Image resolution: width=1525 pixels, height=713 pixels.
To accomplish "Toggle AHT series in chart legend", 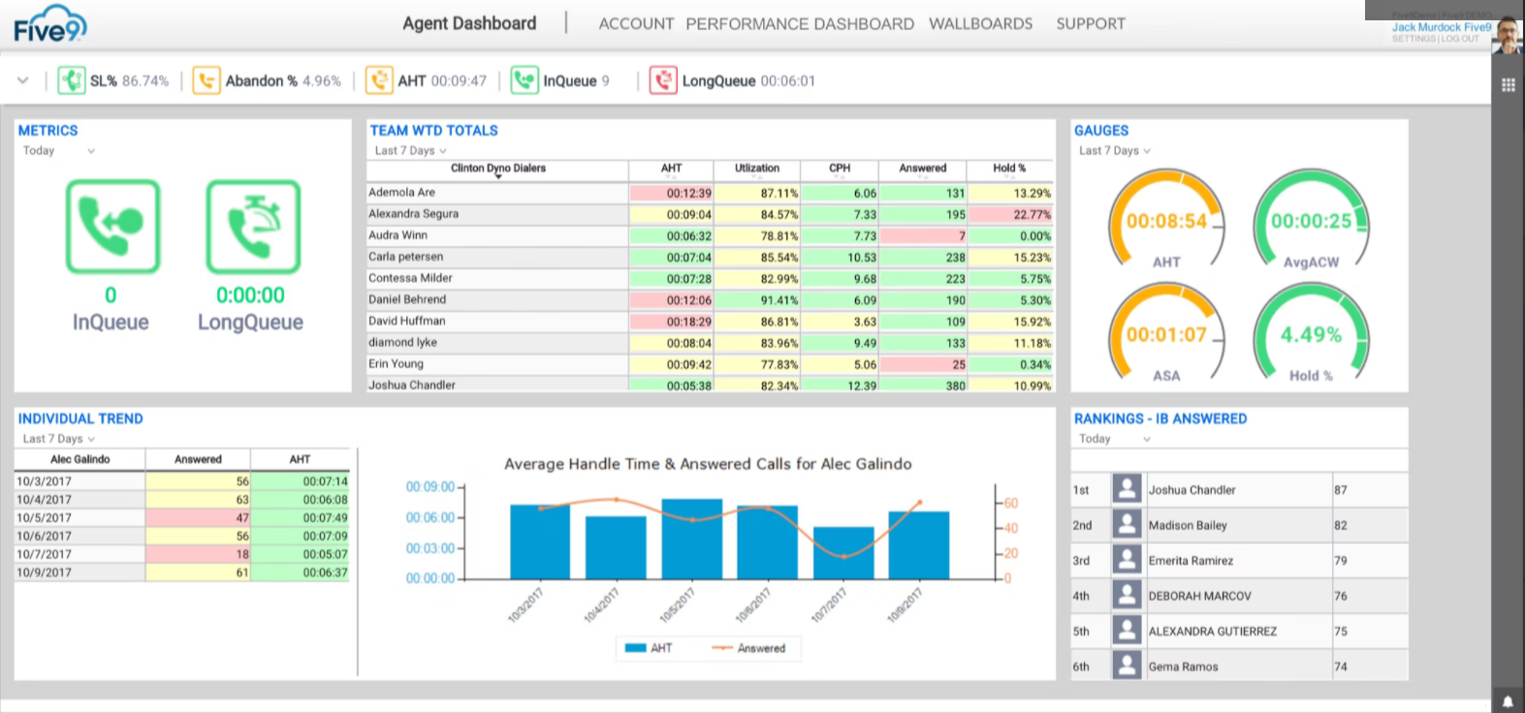I will (649, 648).
